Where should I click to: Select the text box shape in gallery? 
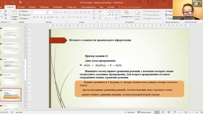101,12
